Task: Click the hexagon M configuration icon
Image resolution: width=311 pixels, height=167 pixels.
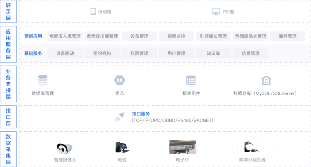Action: coord(119,80)
